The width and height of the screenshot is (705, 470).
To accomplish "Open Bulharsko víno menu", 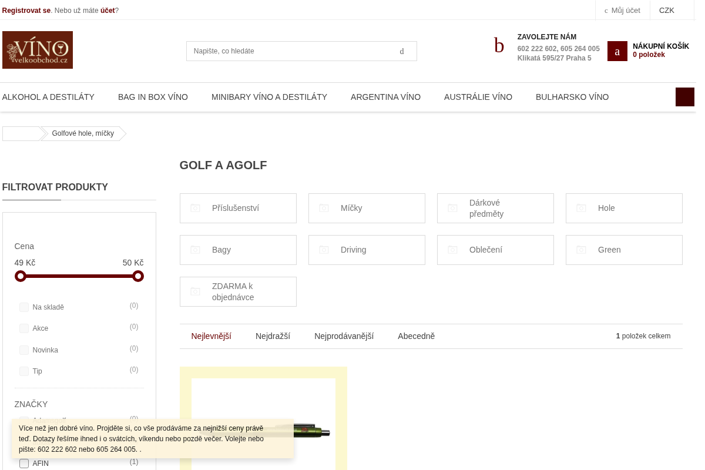I will [572, 97].
